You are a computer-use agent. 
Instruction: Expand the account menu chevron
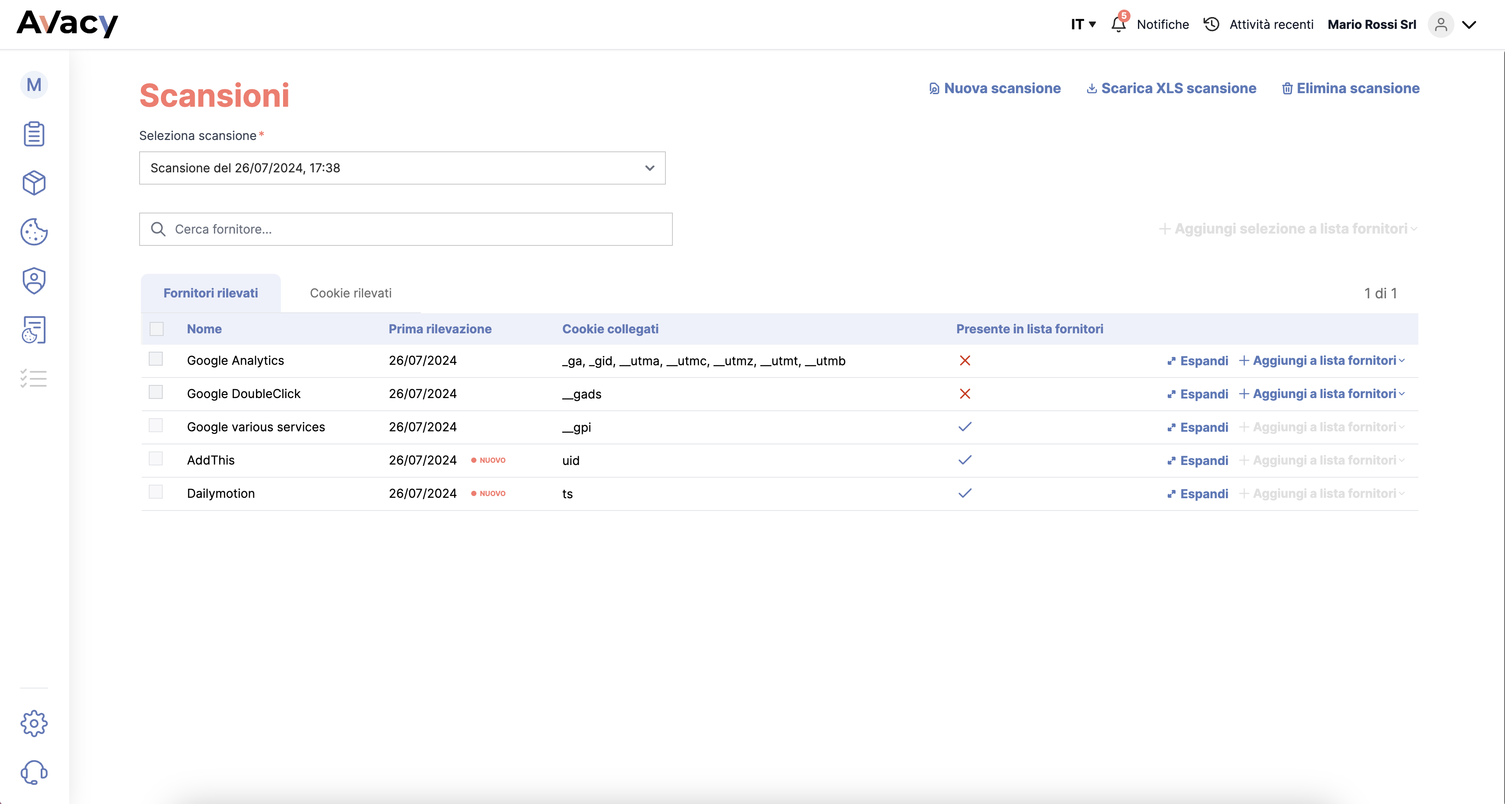(1469, 24)
